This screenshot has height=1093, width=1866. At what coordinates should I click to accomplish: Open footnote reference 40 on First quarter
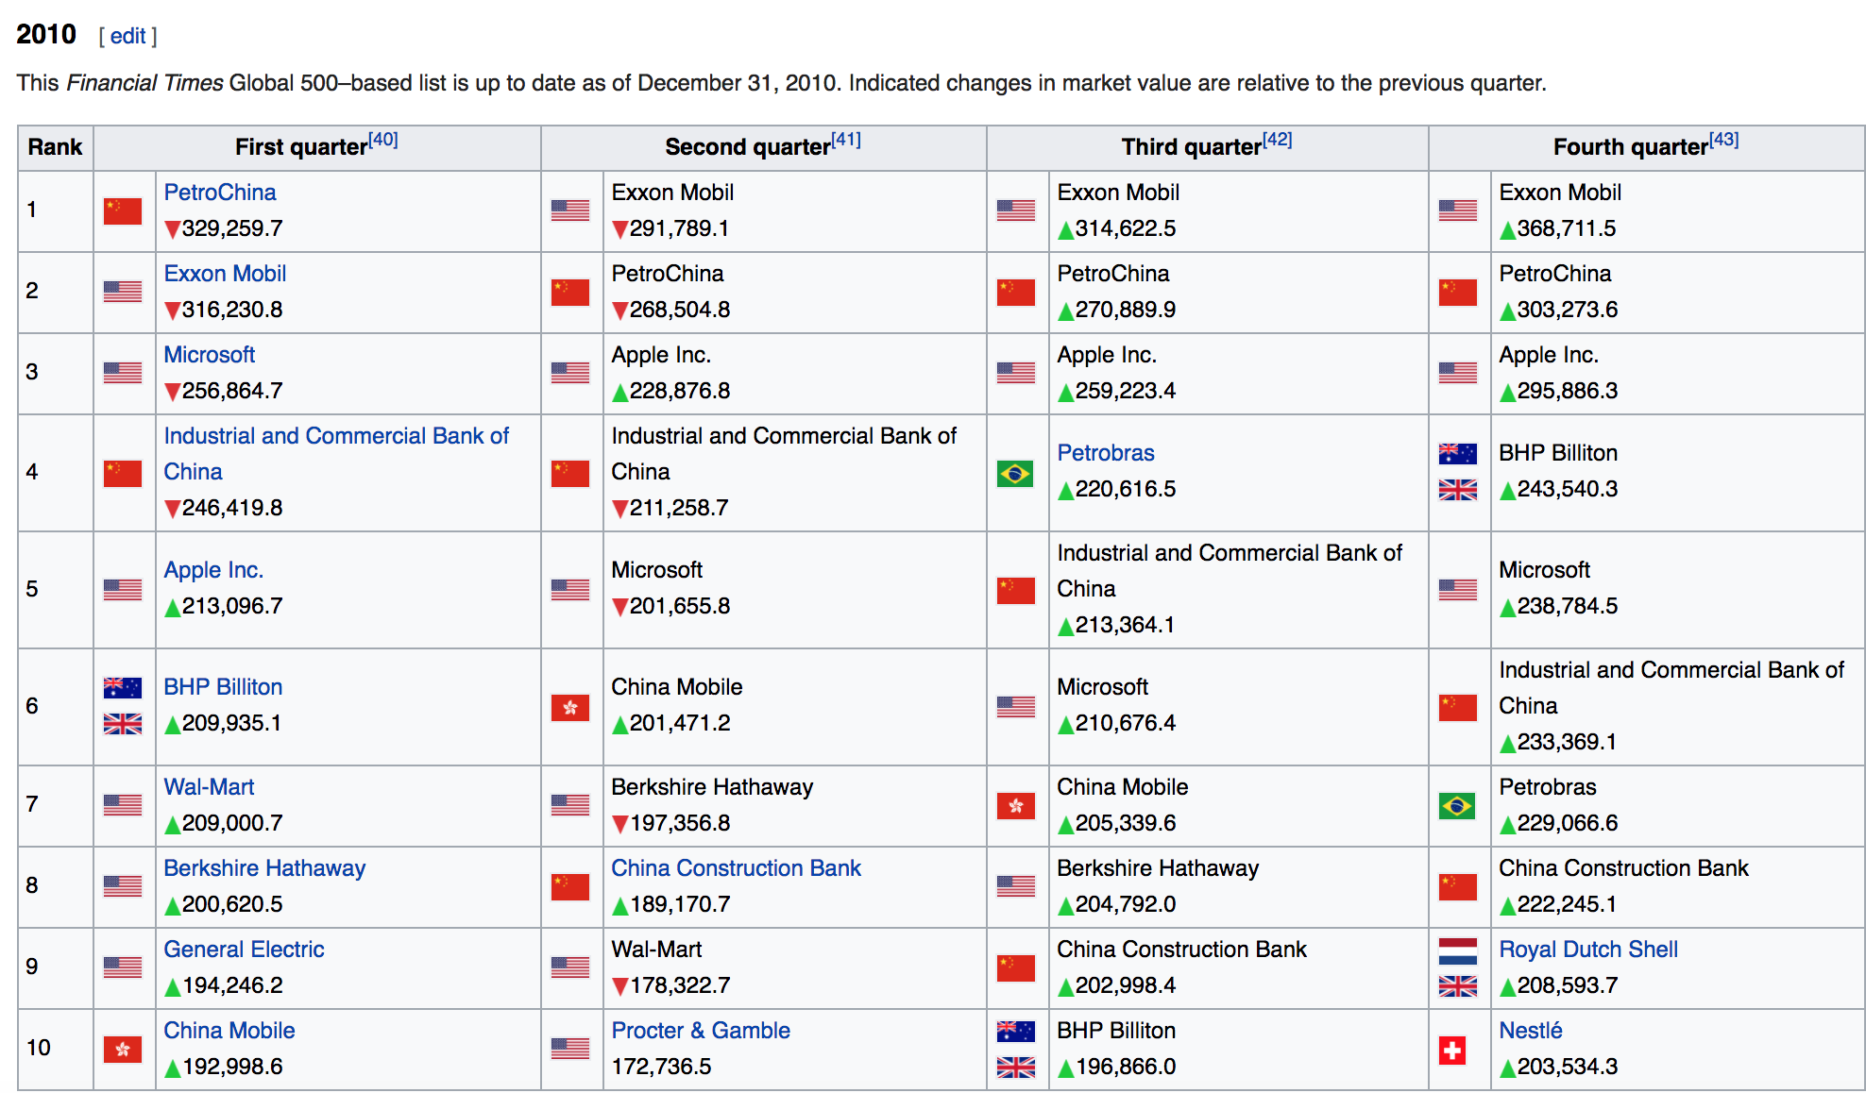tap(382, 140)
